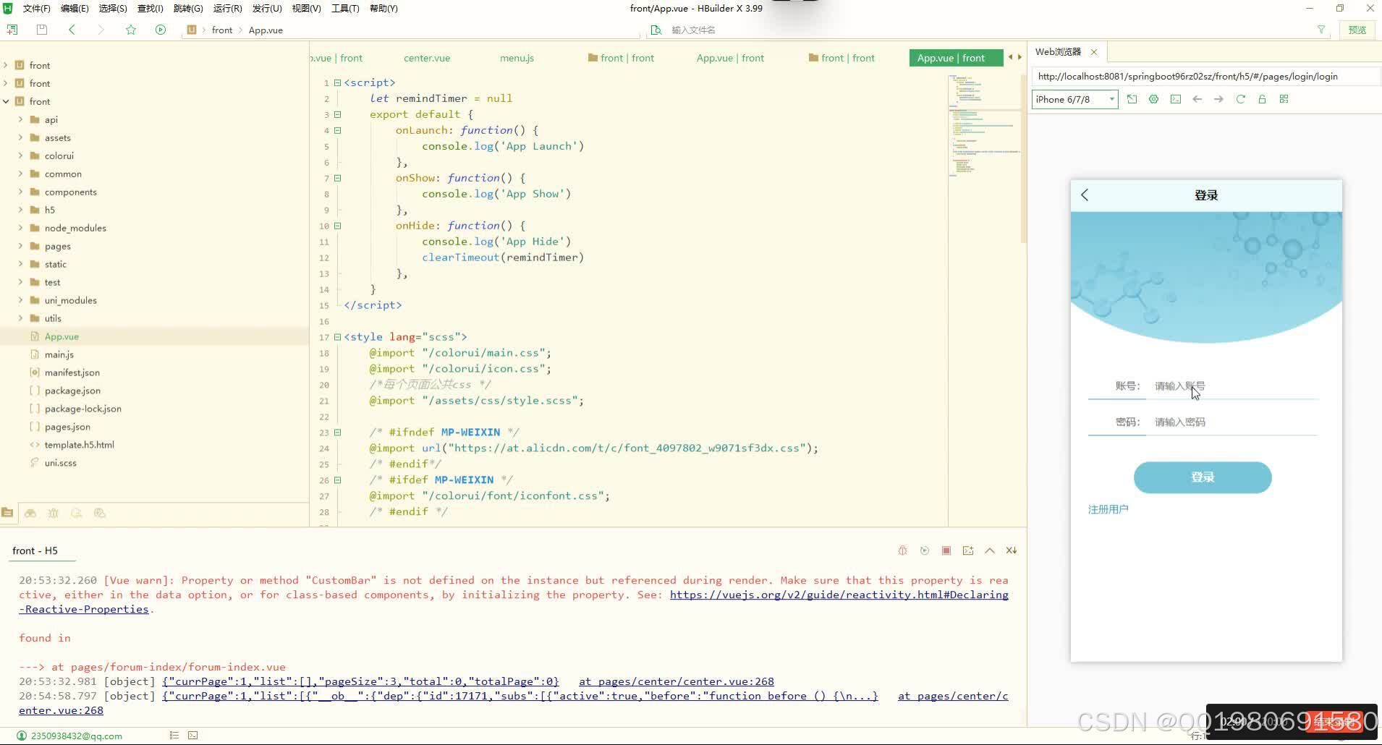Click the 预览 preview button

1357,30
